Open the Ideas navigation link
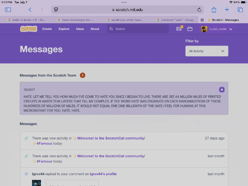This screenshot has width=248, height=186. point(80,29)
